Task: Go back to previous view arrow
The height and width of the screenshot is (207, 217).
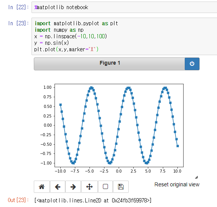Action: [58, 187]
